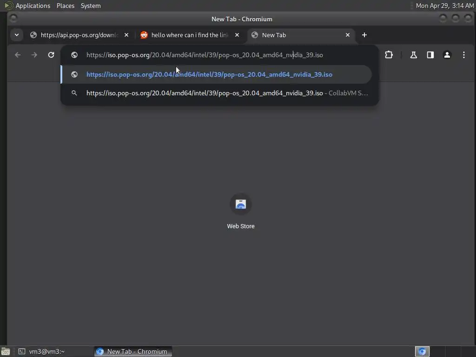This screenshot has width=476, height=357.
Task: Click the show desktop icon in bottom panel
Action: (x=6, y=351)
